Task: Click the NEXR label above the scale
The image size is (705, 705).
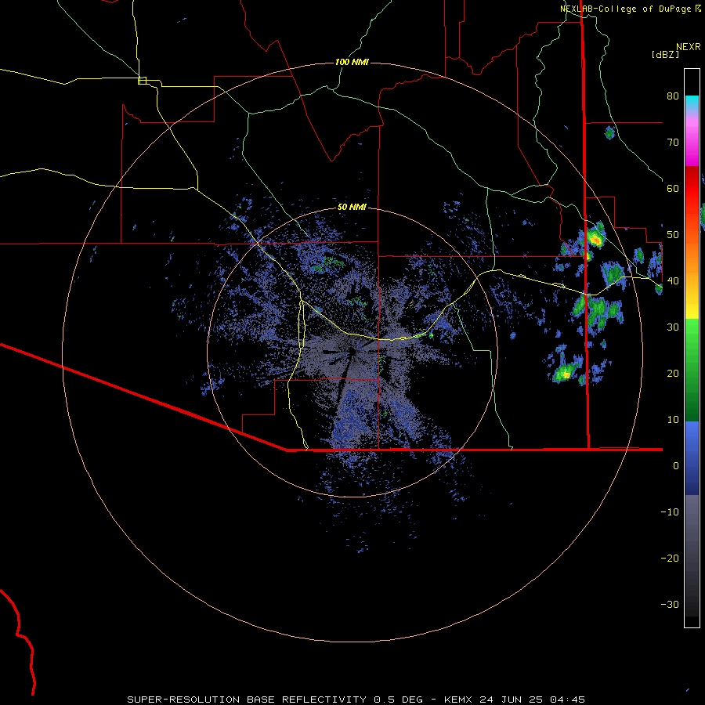Action: pos(688,47)
